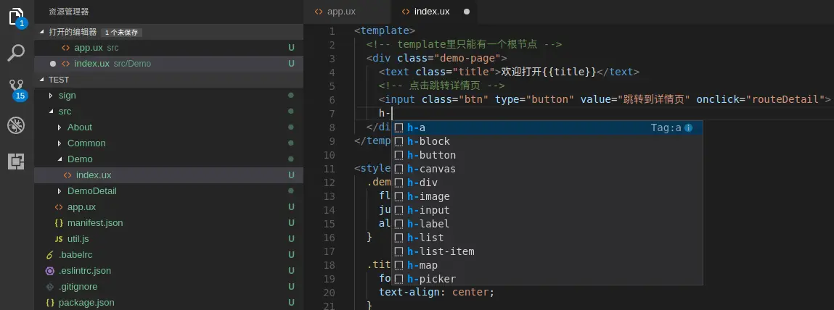Collapse the 打开的编辑器 section
This screenshot has height=310, width=834.
(42, 32)
